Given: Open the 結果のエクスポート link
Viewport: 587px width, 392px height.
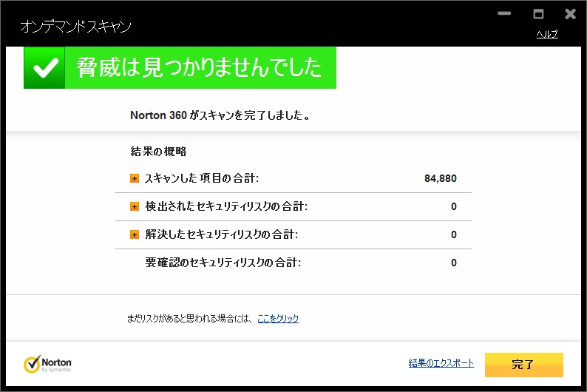Looking at the screenshot, I should [x=441, y=363].
